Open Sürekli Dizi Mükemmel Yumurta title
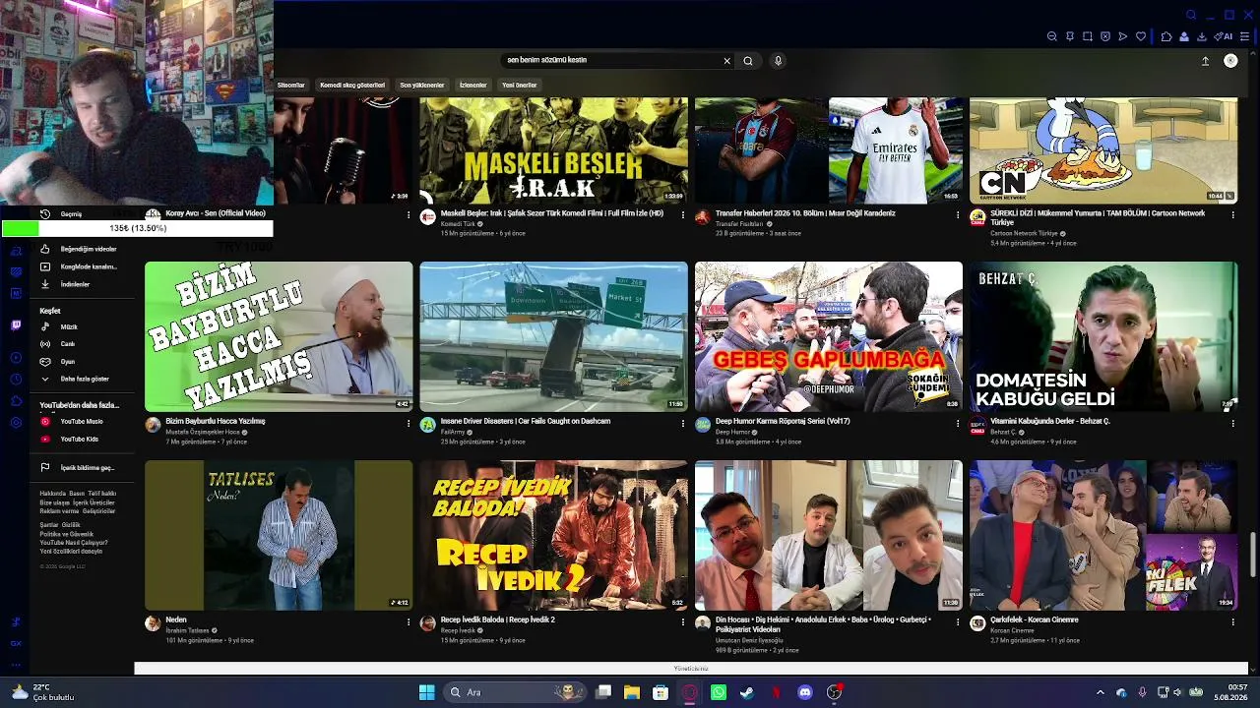Image resolution: width=1260 pixels, height=708 pixels. pyautogui.click(x=1098, y=217)
